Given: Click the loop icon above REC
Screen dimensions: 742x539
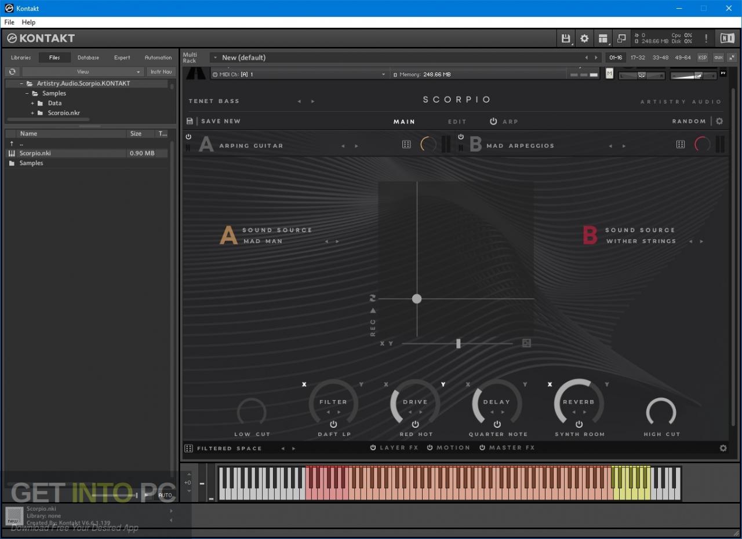Looking at the screenshot, I should [373, 298].
